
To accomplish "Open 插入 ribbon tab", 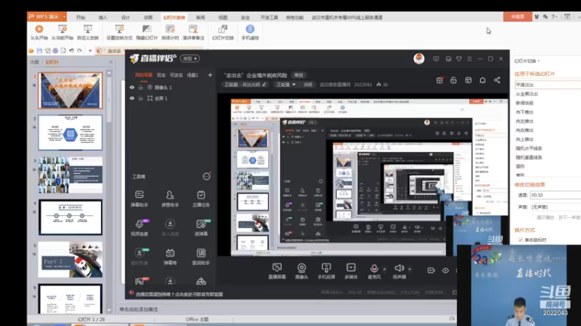I will (103, 17).
